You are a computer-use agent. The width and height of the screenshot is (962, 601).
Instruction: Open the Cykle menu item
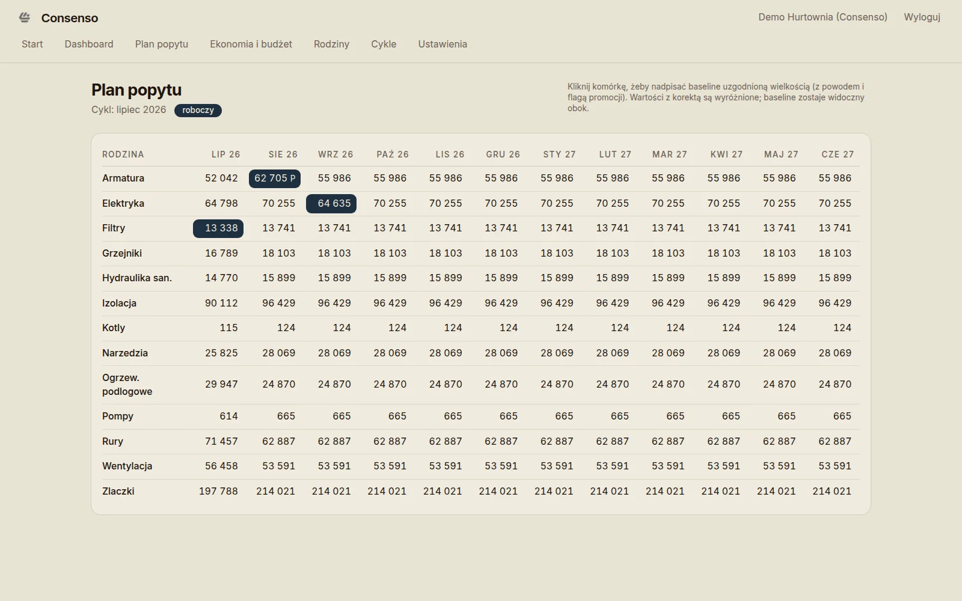[x=384, y=44]
